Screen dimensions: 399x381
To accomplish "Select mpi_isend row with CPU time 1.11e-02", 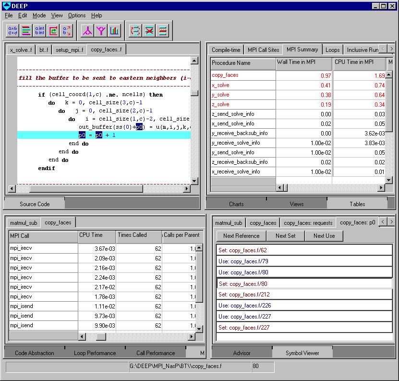I will [102, 306].
